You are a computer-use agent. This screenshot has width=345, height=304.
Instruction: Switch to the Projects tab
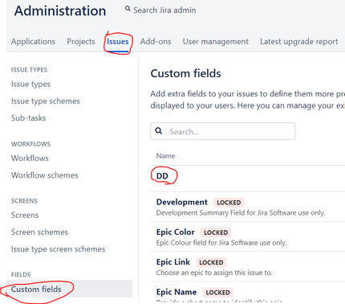[x=81, y=42]
